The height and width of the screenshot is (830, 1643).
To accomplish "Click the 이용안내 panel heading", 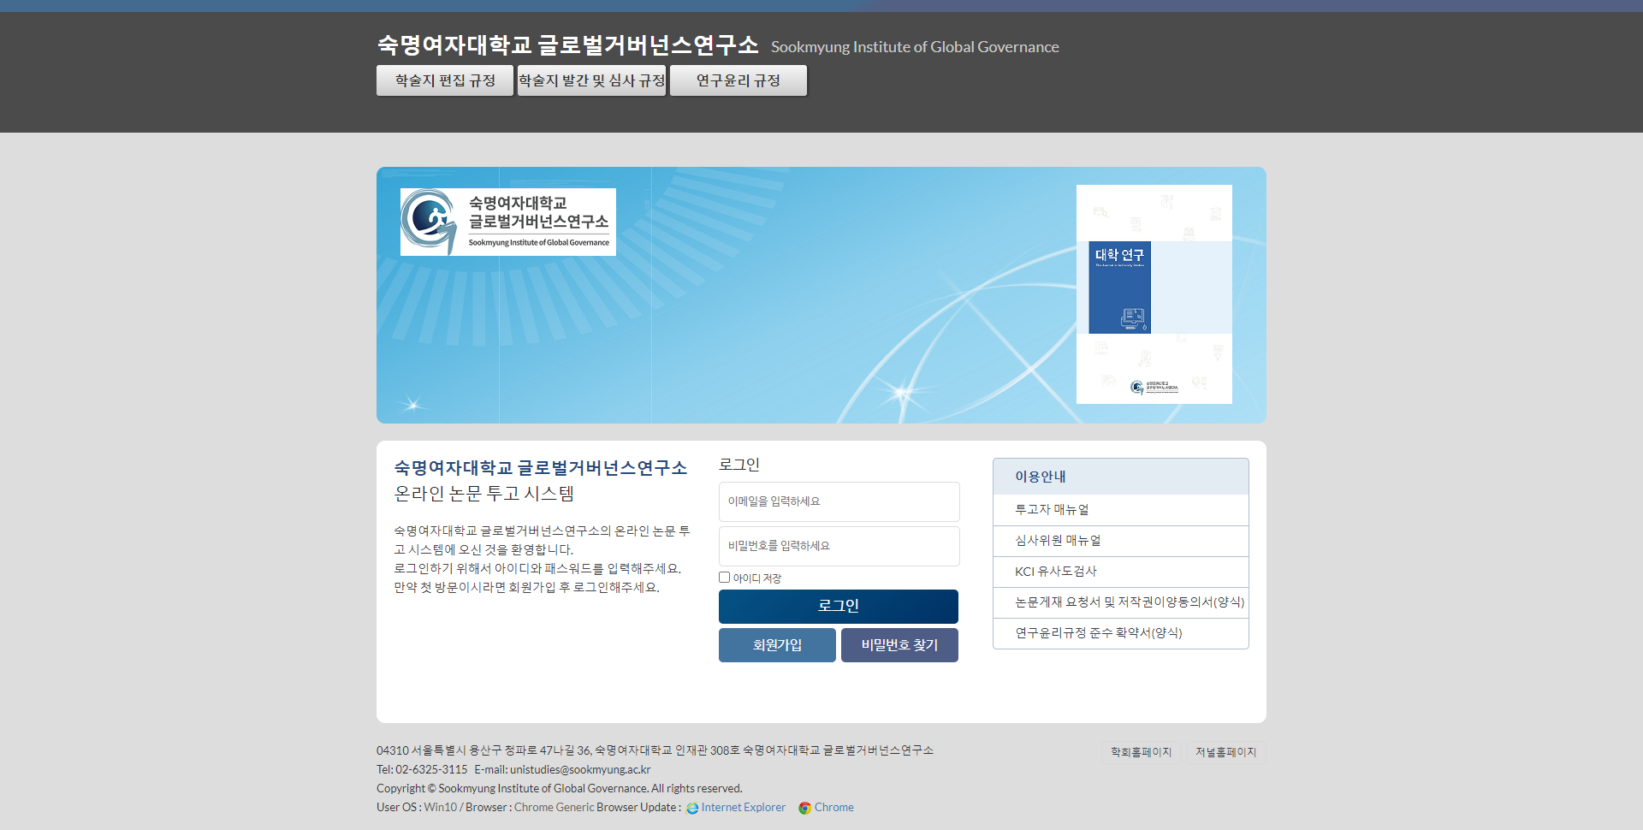I will [x=1121, y=477].
